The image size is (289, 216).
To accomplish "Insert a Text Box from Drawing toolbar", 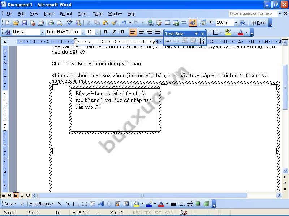I will coord(93,204).
